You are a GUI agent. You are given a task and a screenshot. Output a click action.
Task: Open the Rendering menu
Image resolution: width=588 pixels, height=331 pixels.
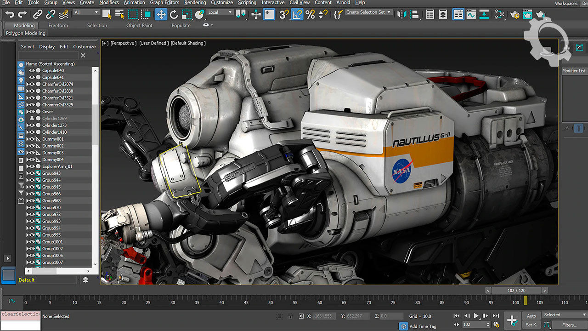coord(195,3)
